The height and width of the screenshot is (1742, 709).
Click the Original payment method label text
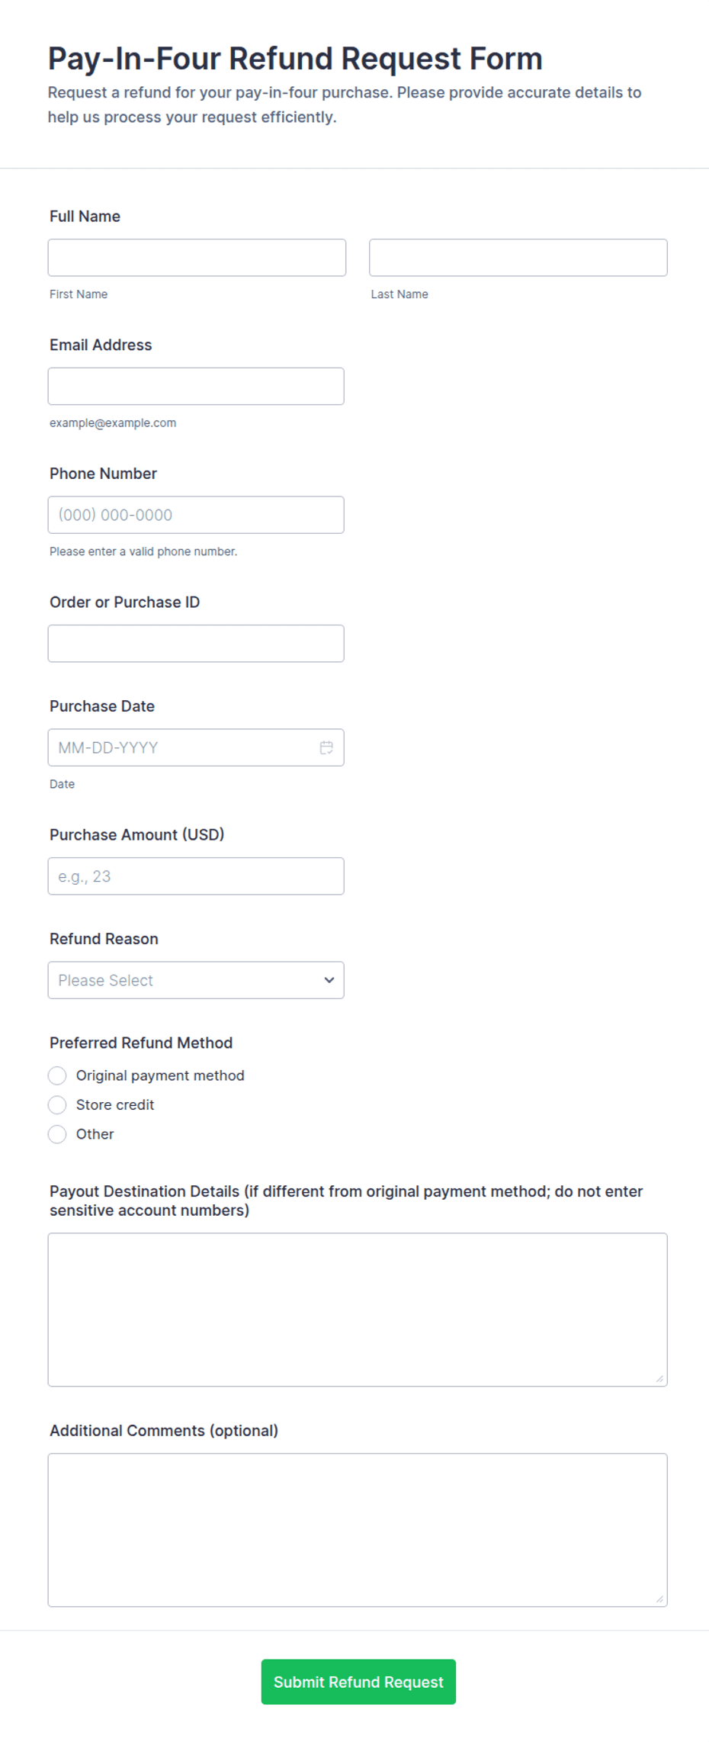pyautogui.click(x=160, y=1075)
